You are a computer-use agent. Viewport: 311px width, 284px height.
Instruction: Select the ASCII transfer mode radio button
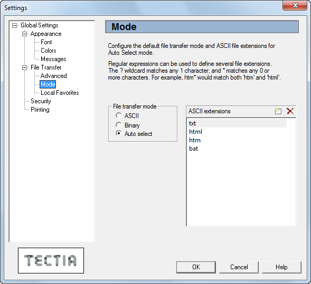[x=119, y=115]
